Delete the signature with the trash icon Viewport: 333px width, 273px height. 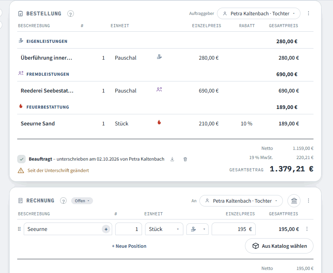coord(185,159)
